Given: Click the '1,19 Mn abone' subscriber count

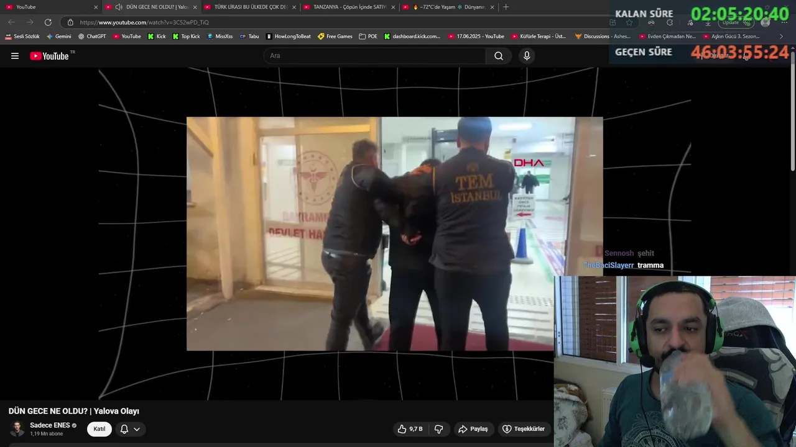Looking at the screenshot, I should pos(47,433).
